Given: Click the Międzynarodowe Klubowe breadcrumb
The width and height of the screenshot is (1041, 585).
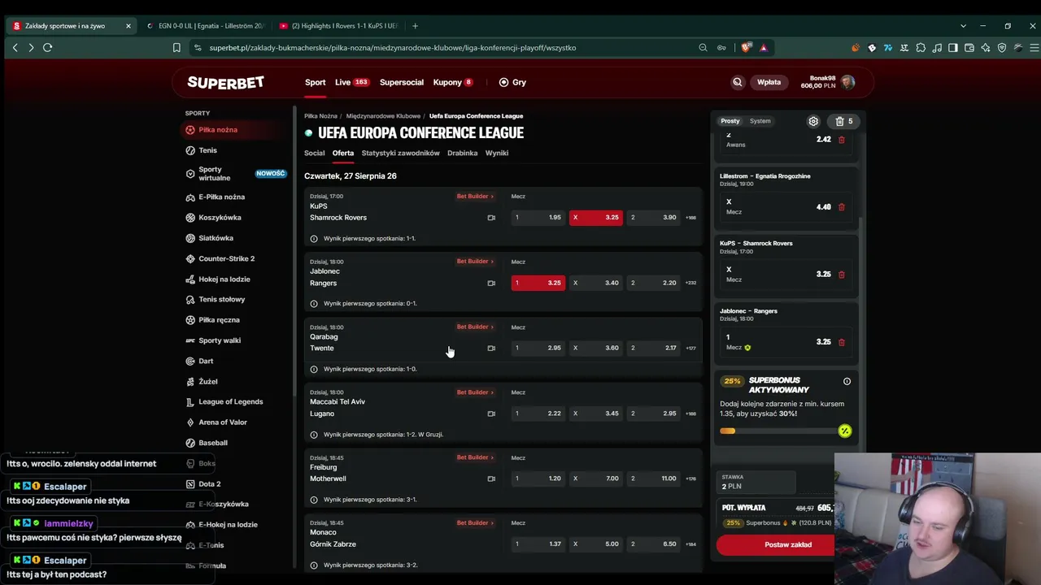Looking at the screenshot, I should point(383,116).
